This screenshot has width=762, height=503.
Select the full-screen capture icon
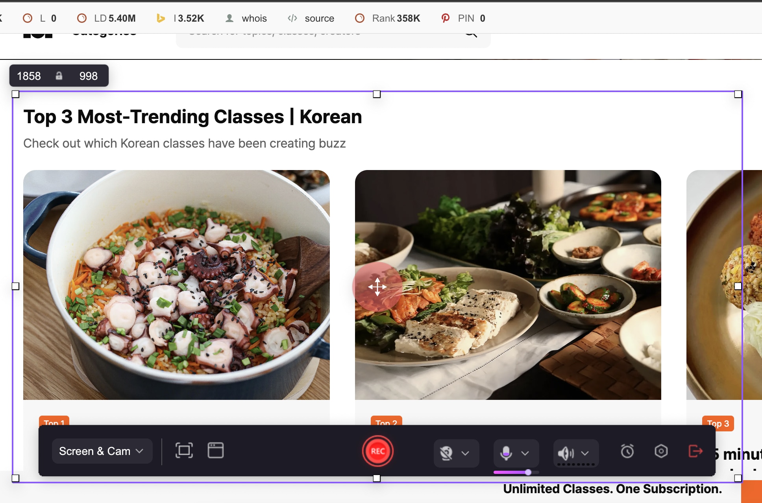coord(184,451)
